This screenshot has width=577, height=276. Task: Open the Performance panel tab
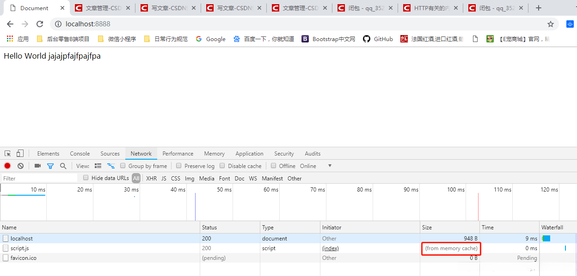pos(178,154)
